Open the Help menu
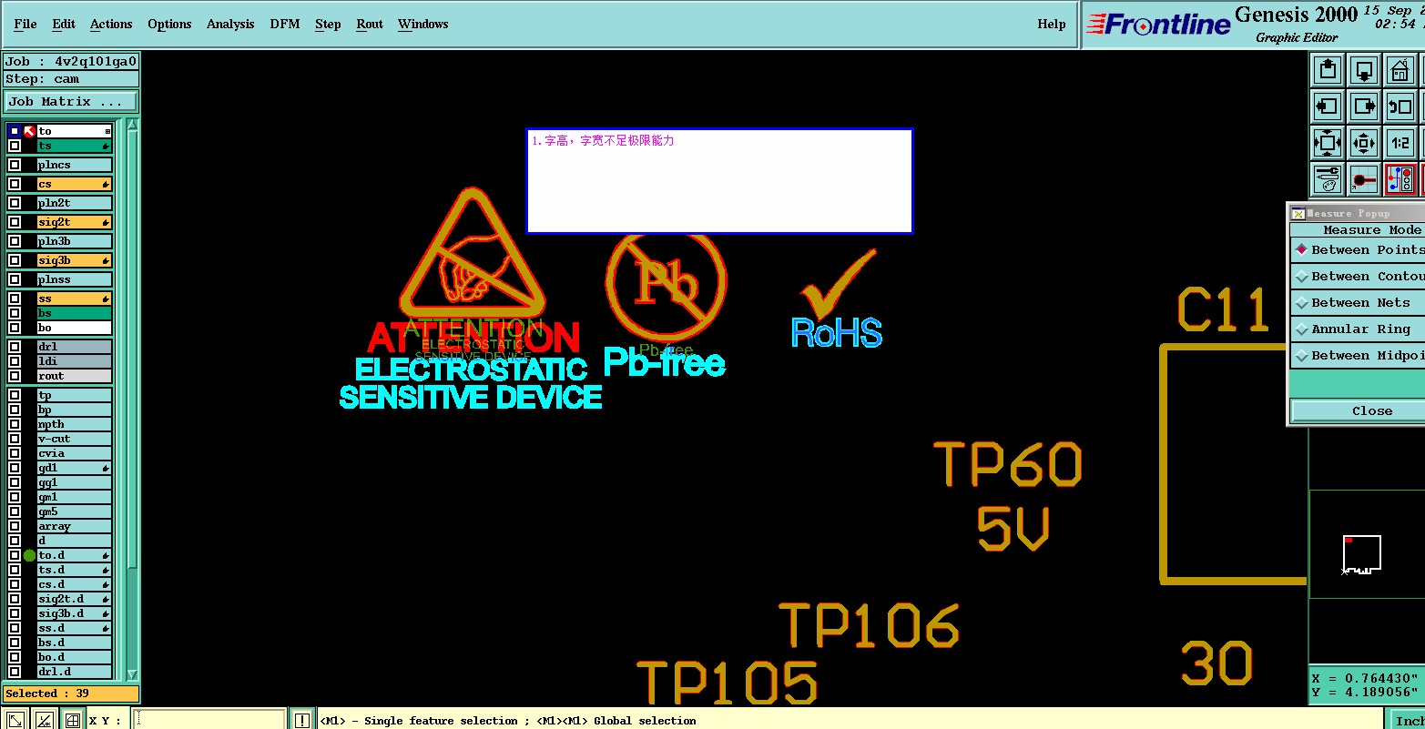 point(1052,24)
